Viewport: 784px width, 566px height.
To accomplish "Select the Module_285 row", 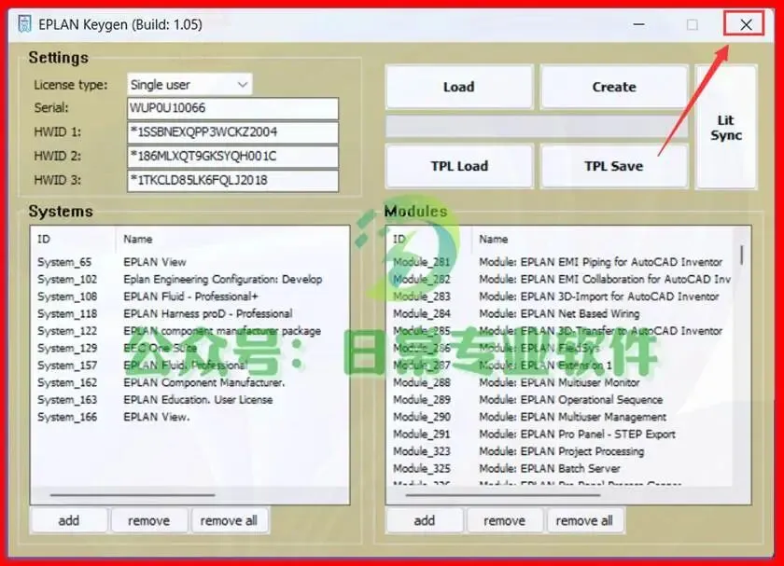I will (x=560, y=331).
